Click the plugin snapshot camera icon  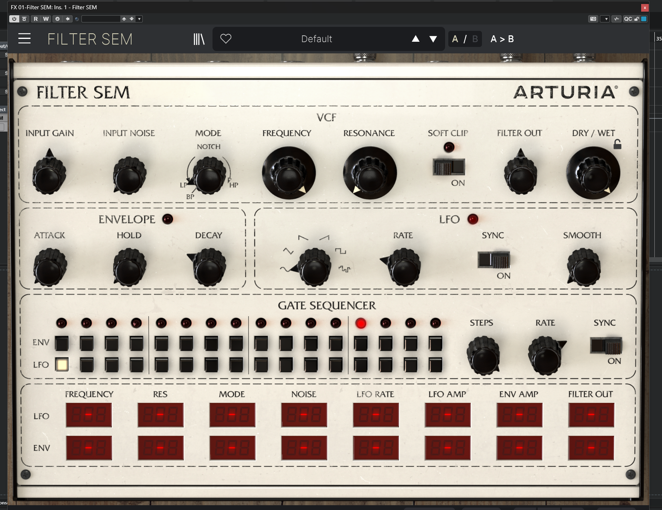(593, 19)
